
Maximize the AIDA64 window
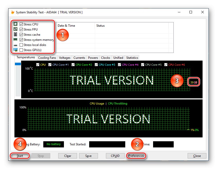point(191,12)
